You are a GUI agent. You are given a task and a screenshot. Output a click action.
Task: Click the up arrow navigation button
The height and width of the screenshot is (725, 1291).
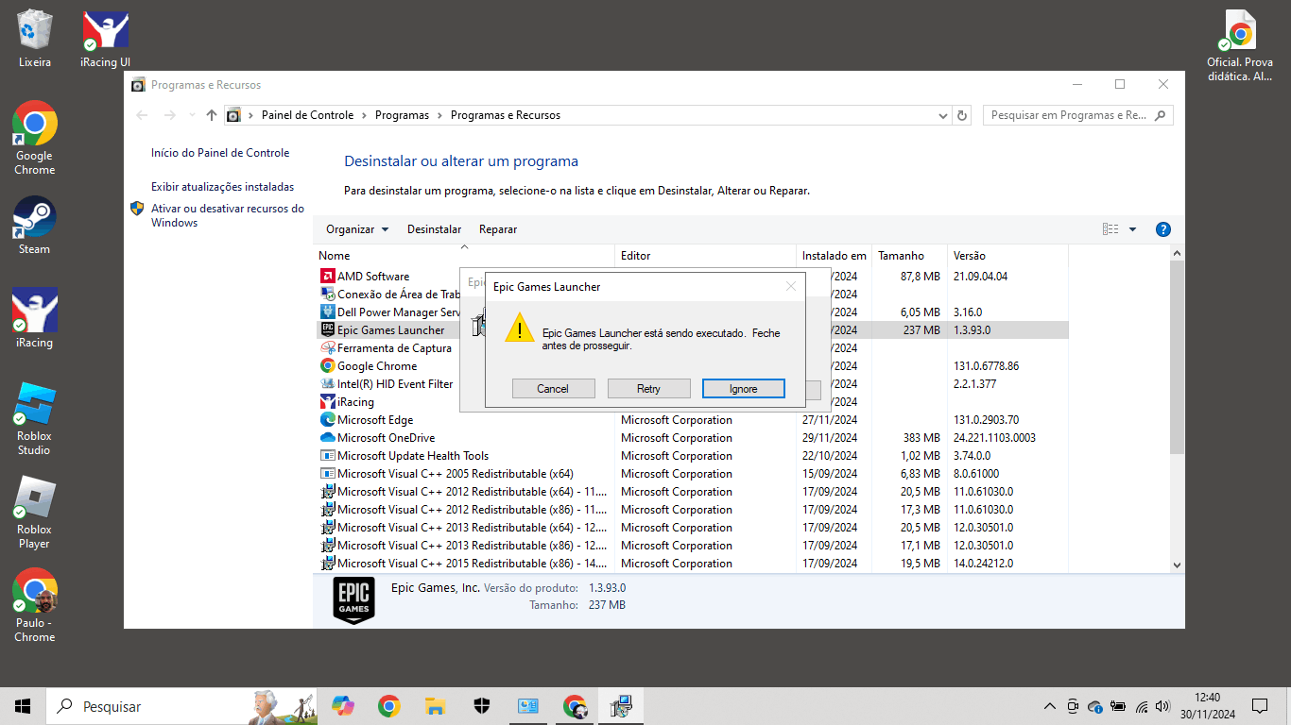coord(211,115)
